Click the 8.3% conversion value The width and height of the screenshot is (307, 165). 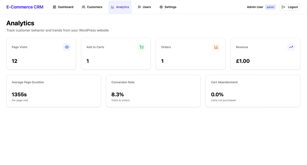(x=118, y=95)
